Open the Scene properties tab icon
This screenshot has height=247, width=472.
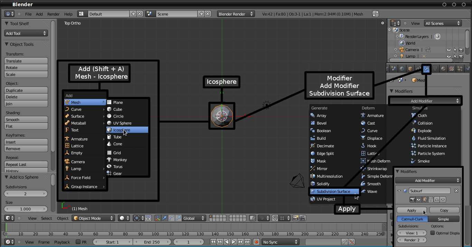tap(394, 69)
